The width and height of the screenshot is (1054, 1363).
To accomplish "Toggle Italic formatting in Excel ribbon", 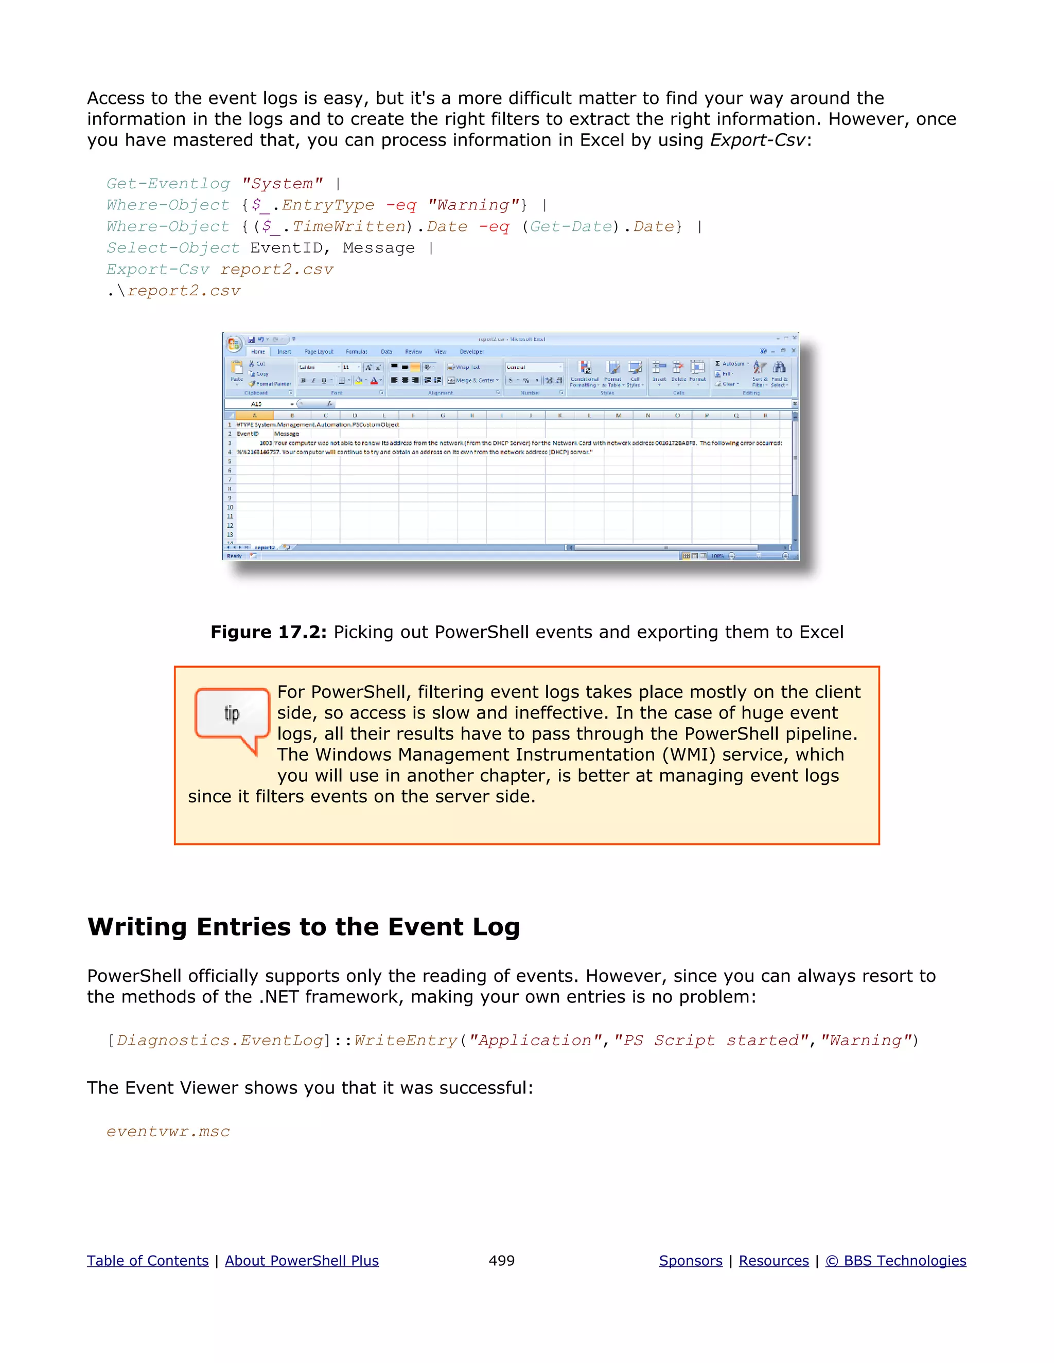I will click(313, 380).
